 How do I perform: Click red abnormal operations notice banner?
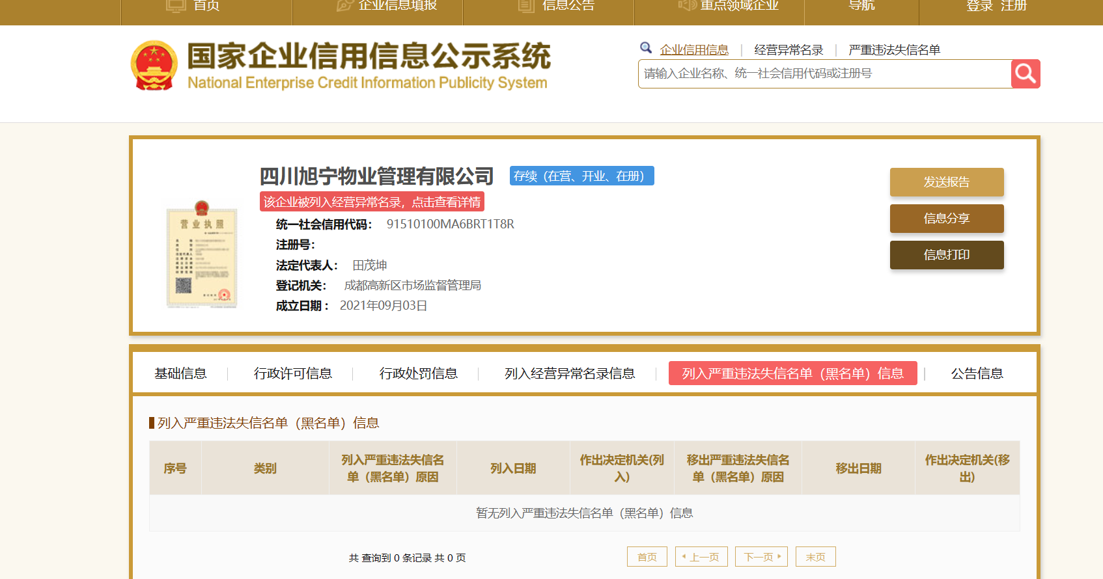tap(372, 202)
